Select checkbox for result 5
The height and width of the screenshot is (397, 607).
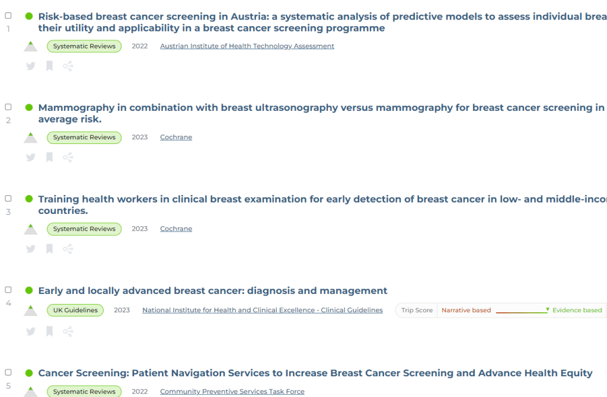pos(8,373)
